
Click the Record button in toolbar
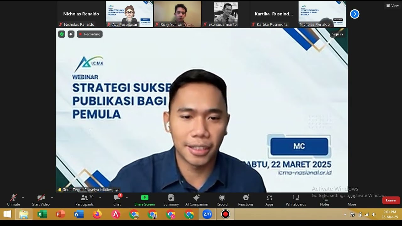222,200
